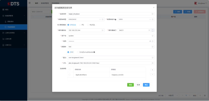Image resolution: width=209 pixels, height=101 pixels.
Task: Increase the server port with up arrow
Action: pyautogui.click(x=153, y=29)
